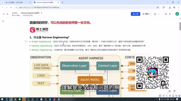The image size is (181, 101).
Task: Open the three-dot more options menu
Action: [159, 14]
